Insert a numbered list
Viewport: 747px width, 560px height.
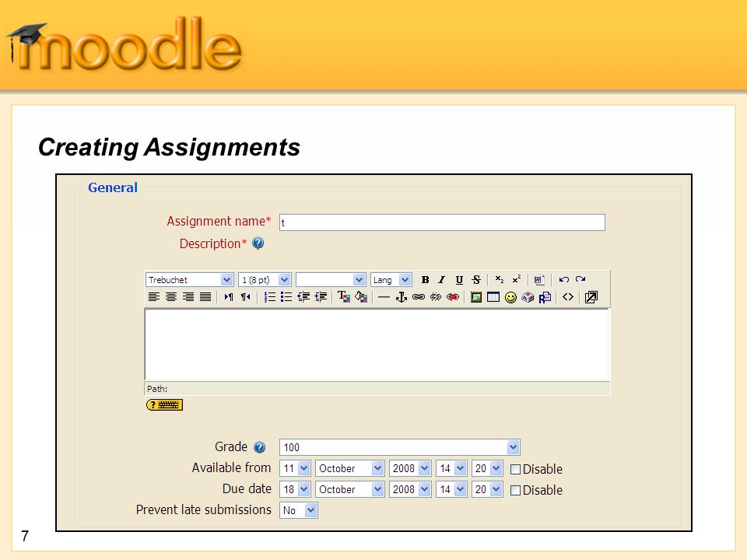point(269,297)
